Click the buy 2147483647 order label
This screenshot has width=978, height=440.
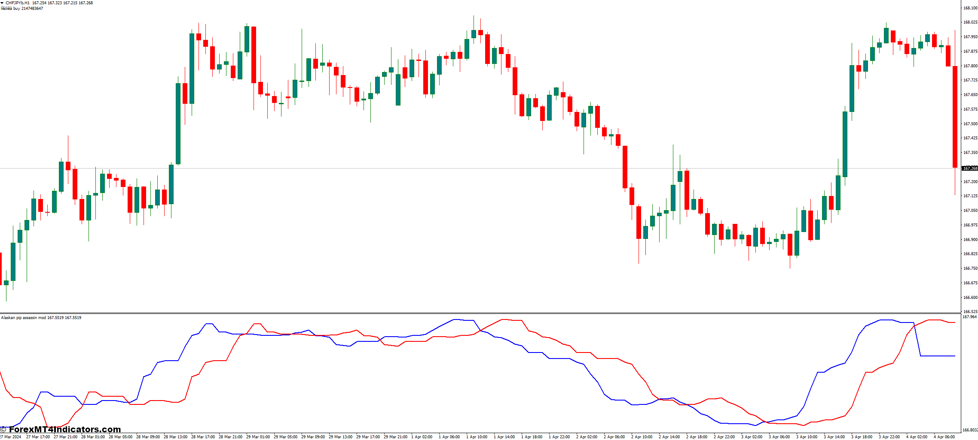[x=22, y=9]
